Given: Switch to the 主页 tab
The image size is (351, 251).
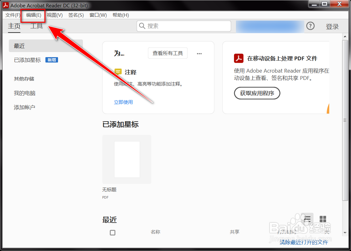Looking at the screenshot, I should tap(14, 26).
